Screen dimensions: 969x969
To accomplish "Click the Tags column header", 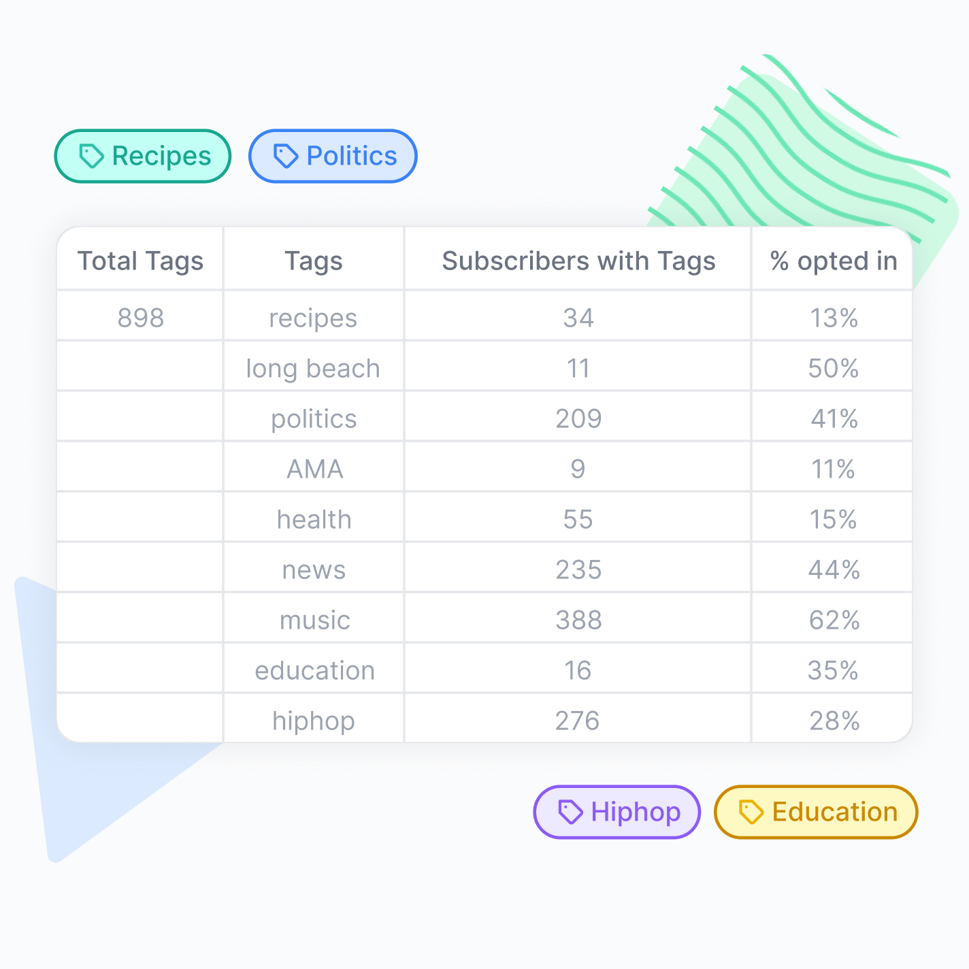I will point(314,261).
